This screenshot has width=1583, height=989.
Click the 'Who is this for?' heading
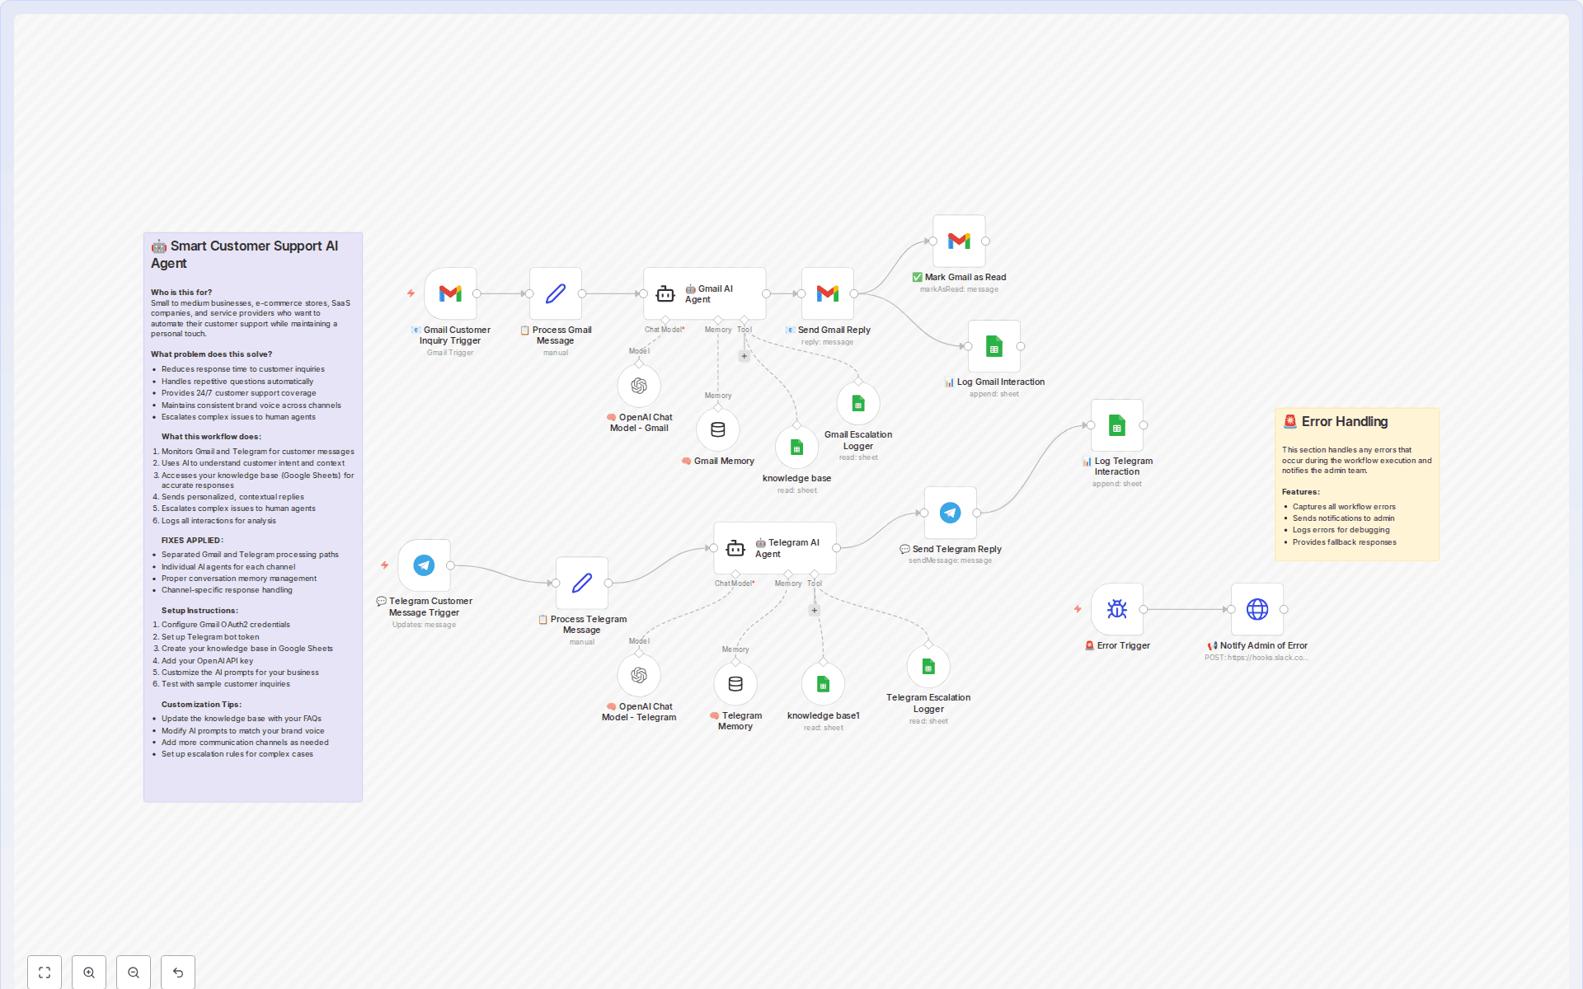181,293
